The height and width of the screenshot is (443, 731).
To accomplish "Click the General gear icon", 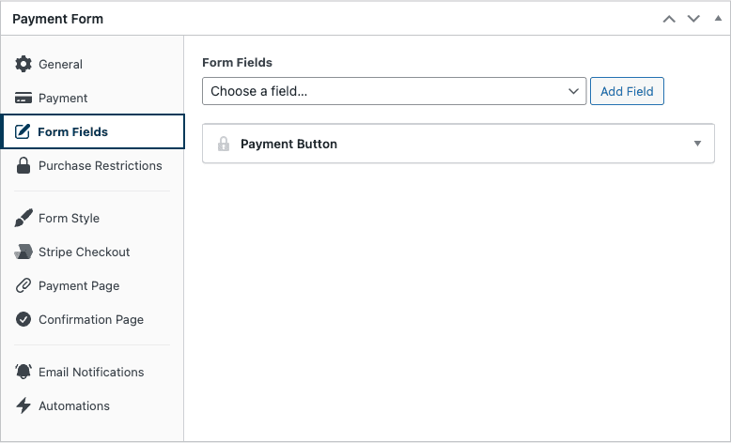I will (23, 64).
